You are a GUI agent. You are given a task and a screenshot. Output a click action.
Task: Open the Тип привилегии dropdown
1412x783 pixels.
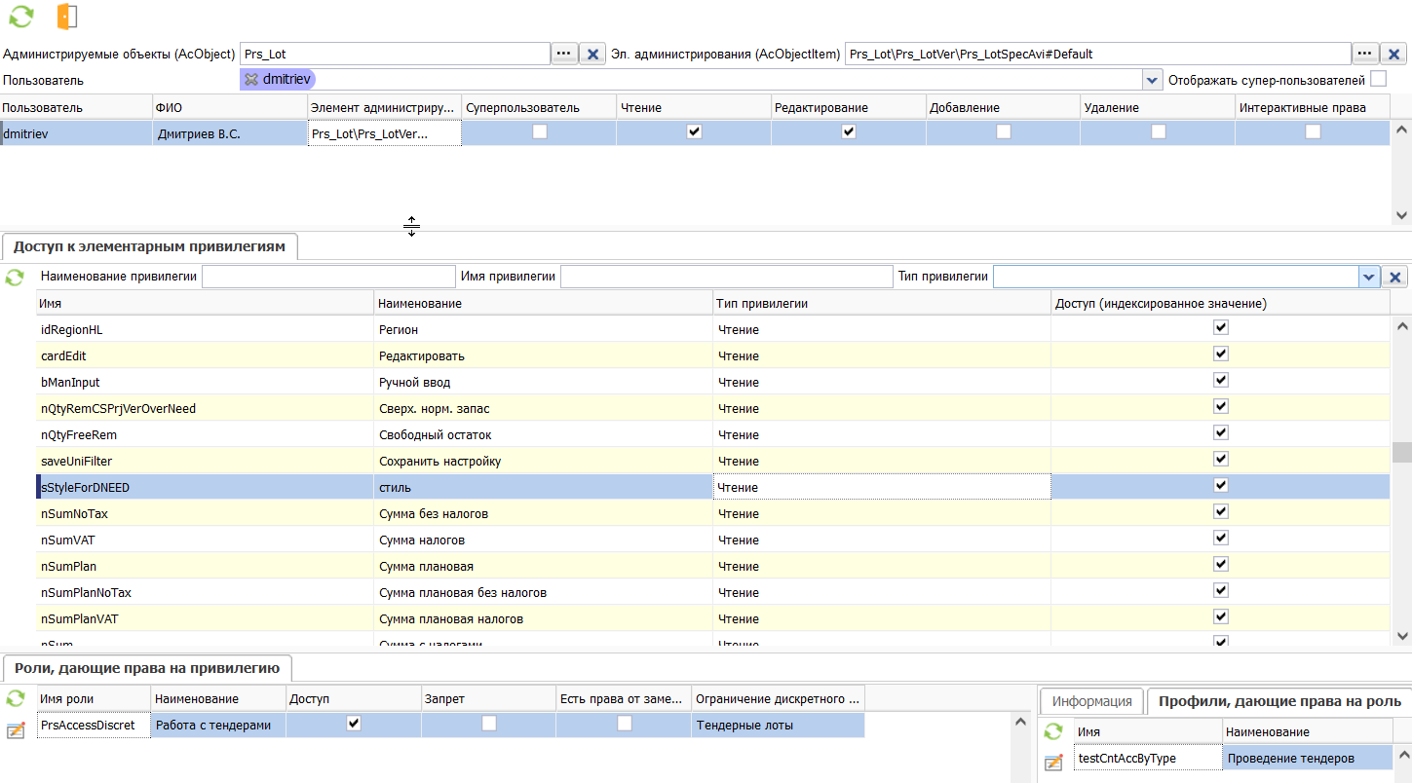click(x=1368, y=278)
